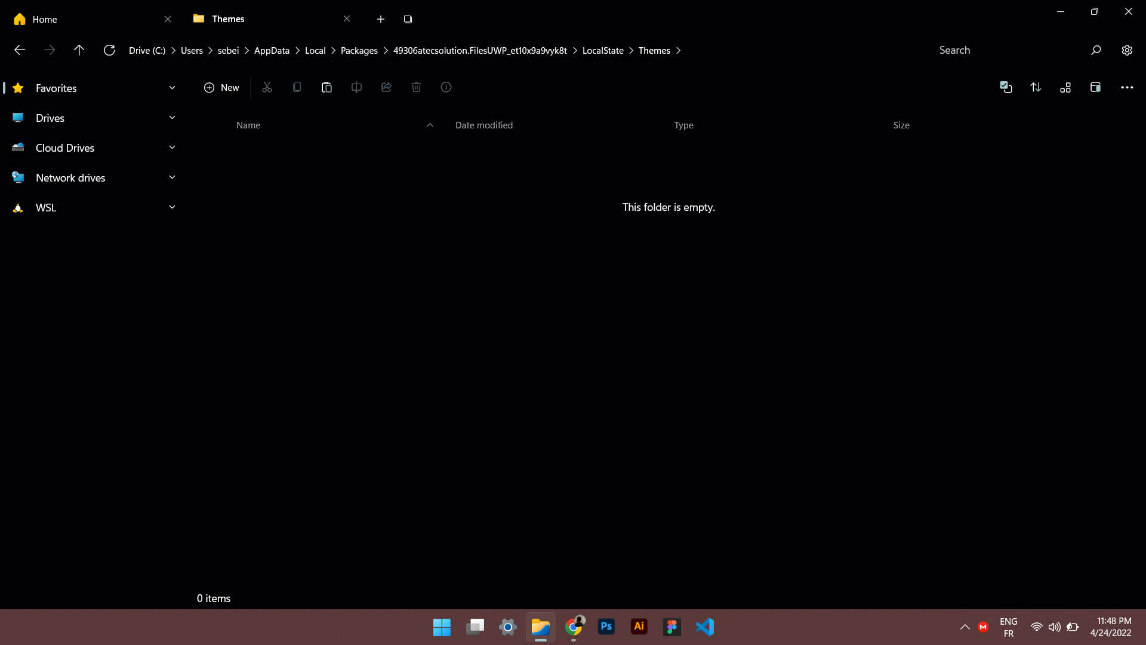
Task: Click the Delete trash icon
Action: point(416,87)
